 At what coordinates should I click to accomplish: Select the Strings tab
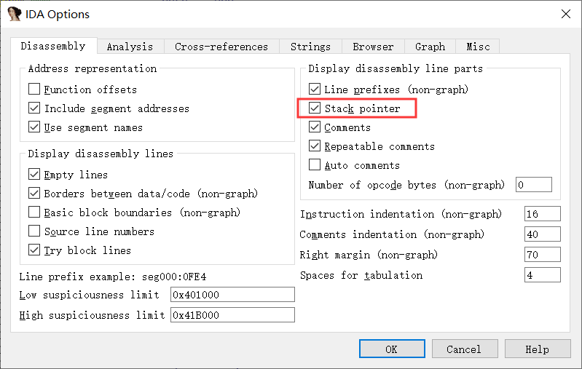(310, 47)
